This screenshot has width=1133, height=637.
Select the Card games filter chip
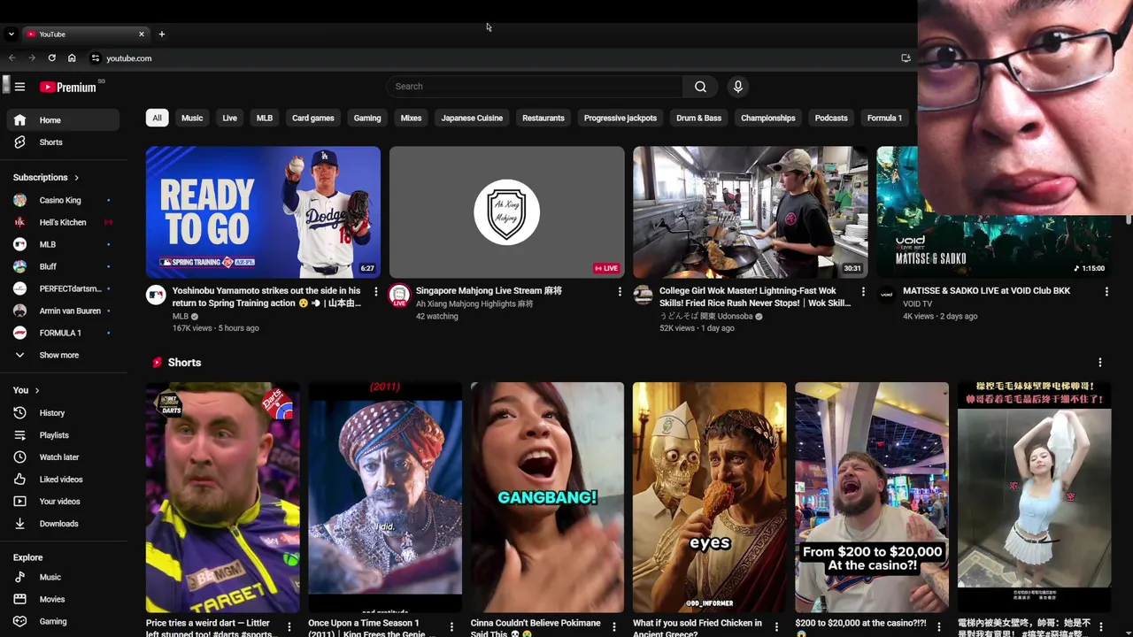pyautogui.click(x=313, y=118)
